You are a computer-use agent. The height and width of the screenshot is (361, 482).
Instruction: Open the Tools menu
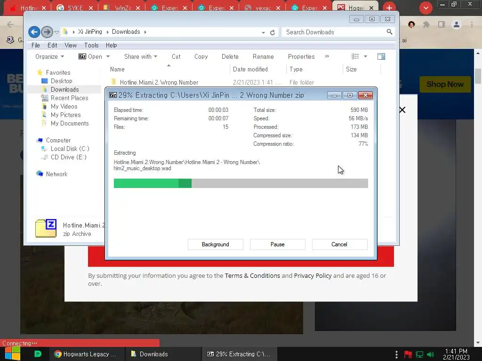coord(91,46)
